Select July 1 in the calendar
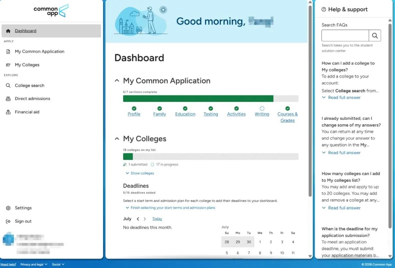The image size is (395, 268). (x=260, y=242)
